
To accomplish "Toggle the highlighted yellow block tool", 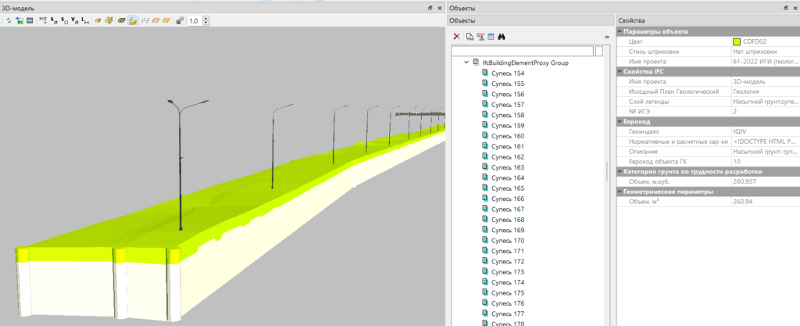I will pos(133,21).
